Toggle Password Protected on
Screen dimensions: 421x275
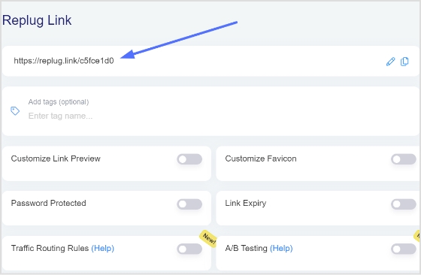[189, 204]
